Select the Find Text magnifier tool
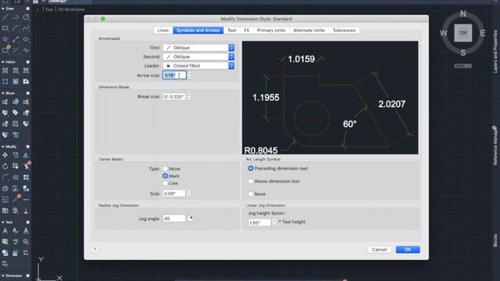 click(26, 242)
